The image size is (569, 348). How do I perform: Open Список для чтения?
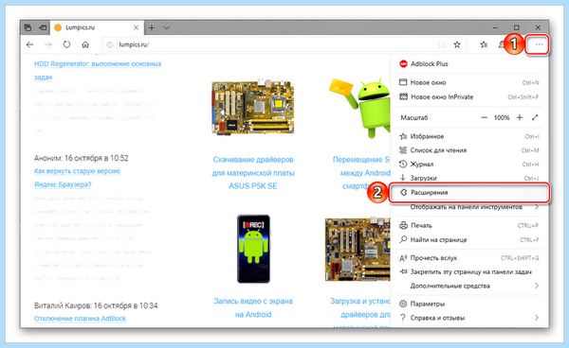coord(469,150)
